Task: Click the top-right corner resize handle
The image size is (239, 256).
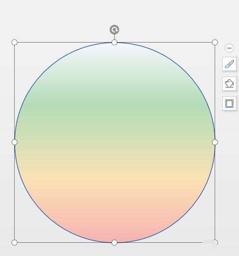Action: pos(215,42)
